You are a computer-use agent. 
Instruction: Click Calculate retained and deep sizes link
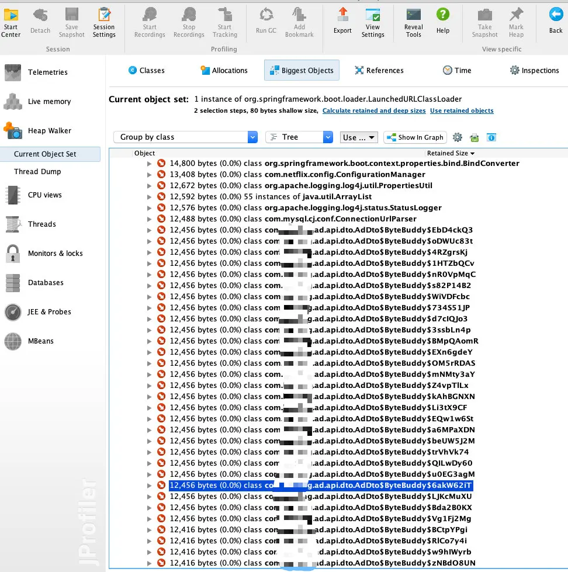(x=374, y=110)
